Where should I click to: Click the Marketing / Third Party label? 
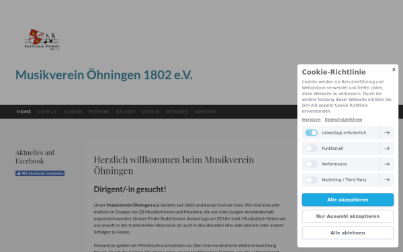[x=344, y=179]
